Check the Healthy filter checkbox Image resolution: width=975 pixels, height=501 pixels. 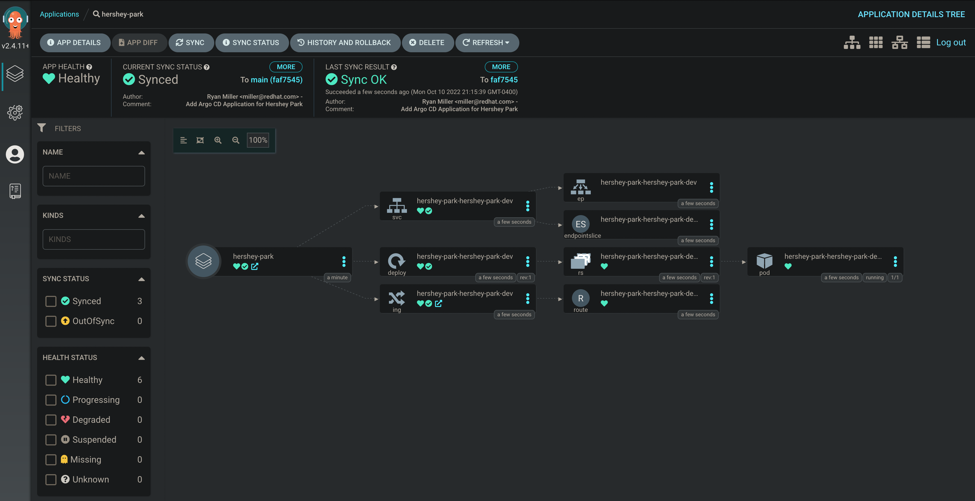[51, 380]
